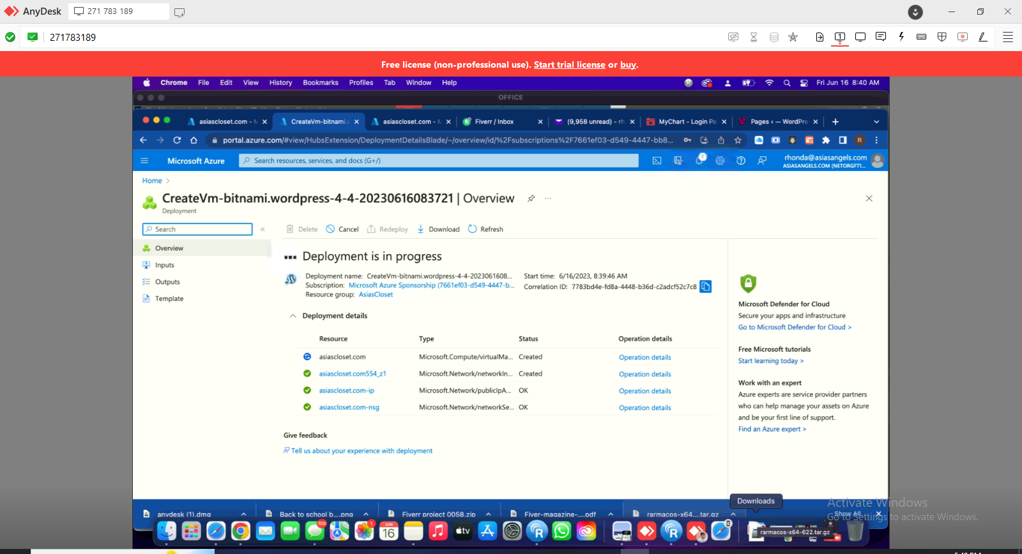Collapse the Azure left navigation pane
This screenshot has height=554, width=1022.
(x=263, y=229)
